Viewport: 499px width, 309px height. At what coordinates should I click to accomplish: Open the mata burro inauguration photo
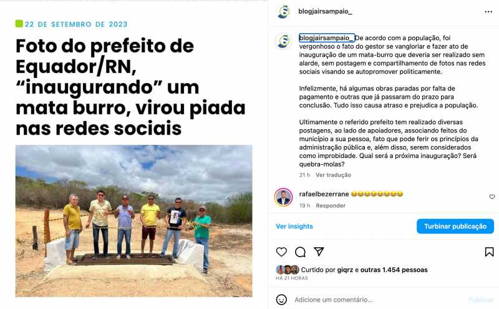pyautogui.click(x=133, y=221)
